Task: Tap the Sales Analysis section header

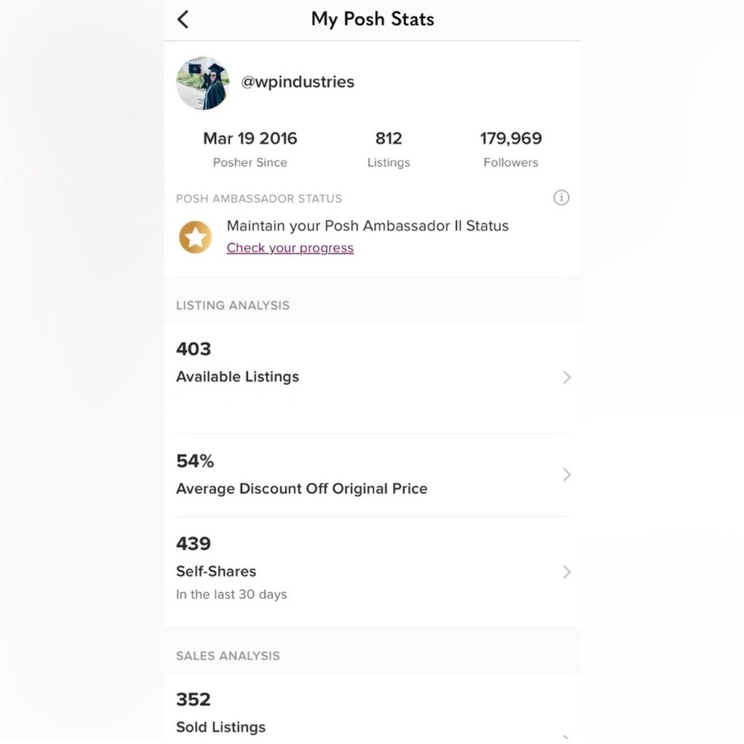Action: click(228, 655)
